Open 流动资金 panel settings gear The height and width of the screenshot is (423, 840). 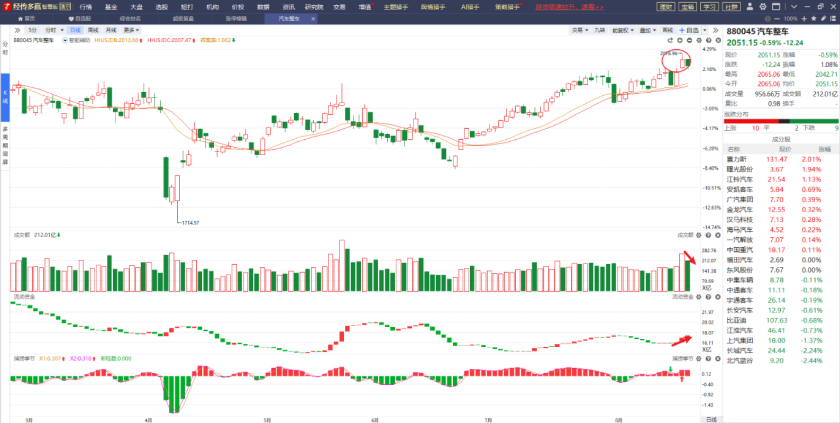coord(699,297)
